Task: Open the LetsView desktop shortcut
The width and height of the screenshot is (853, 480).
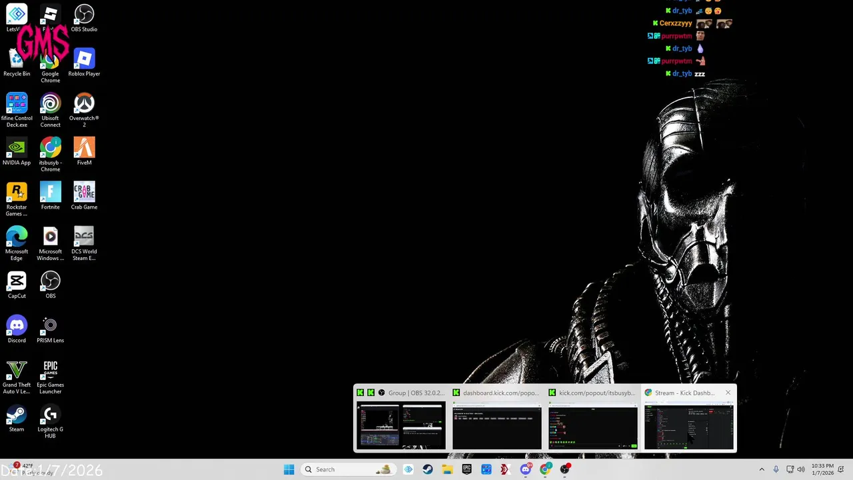Action: pyautogui.click(x=17, y=18)
